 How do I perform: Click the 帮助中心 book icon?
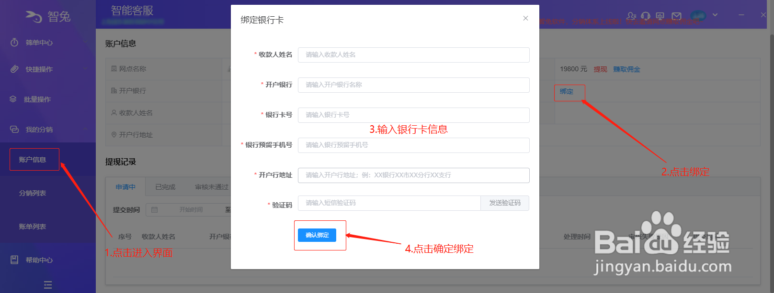click(x=14, y=260)
